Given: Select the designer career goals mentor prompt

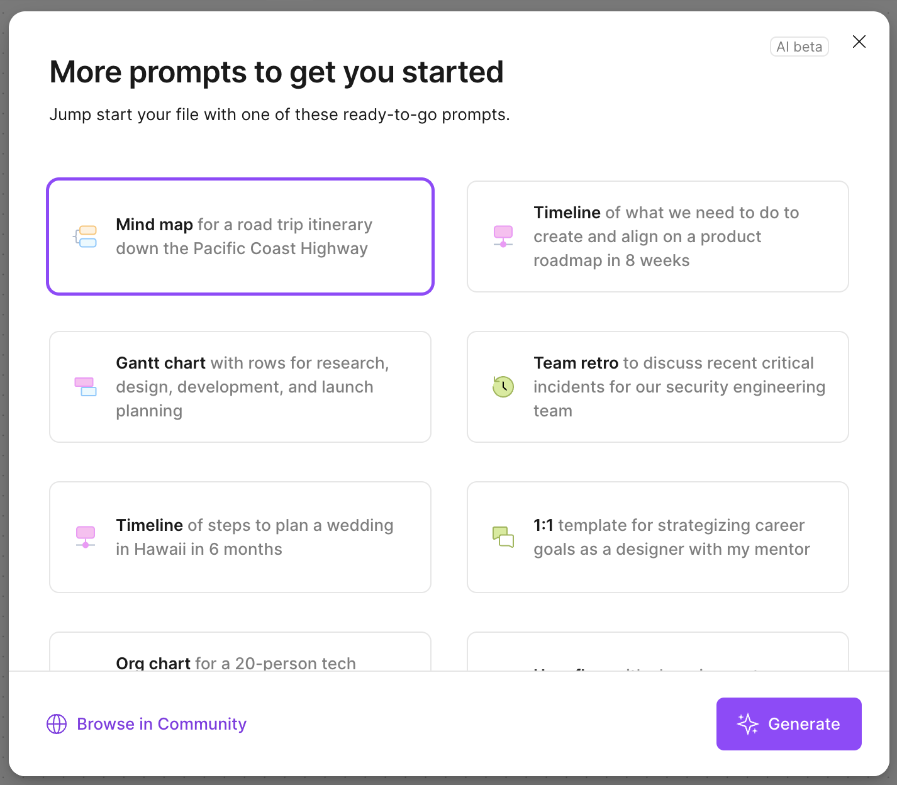Looking at the screenshot, I should click(x=671, y=537).
